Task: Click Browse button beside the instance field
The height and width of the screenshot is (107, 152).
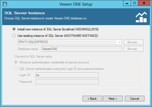Action: (x=133, y=42)
